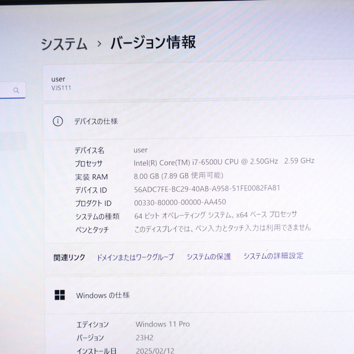Click the Windows logo icon
Viewport: 354px width, 354px height.
(60, 295)
